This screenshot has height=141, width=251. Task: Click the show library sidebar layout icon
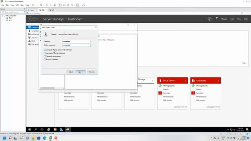60,5
